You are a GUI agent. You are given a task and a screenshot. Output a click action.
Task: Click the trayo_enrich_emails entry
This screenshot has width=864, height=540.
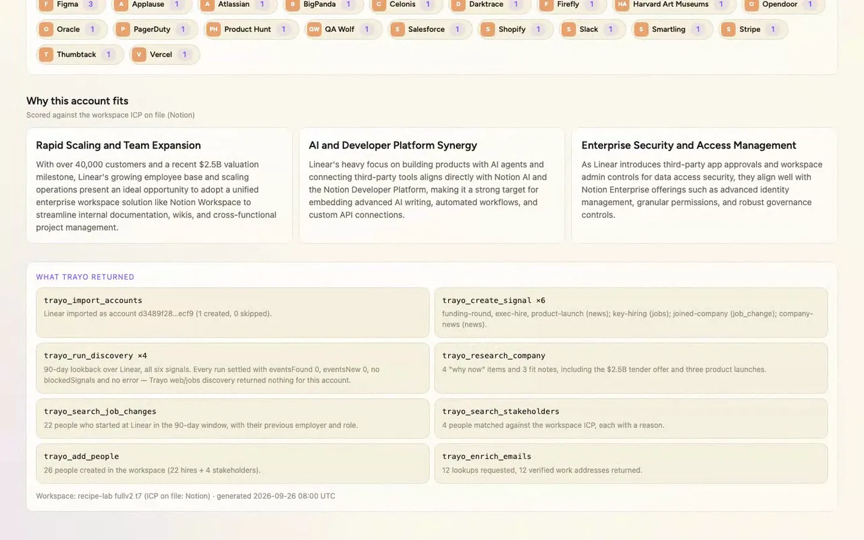630,463
